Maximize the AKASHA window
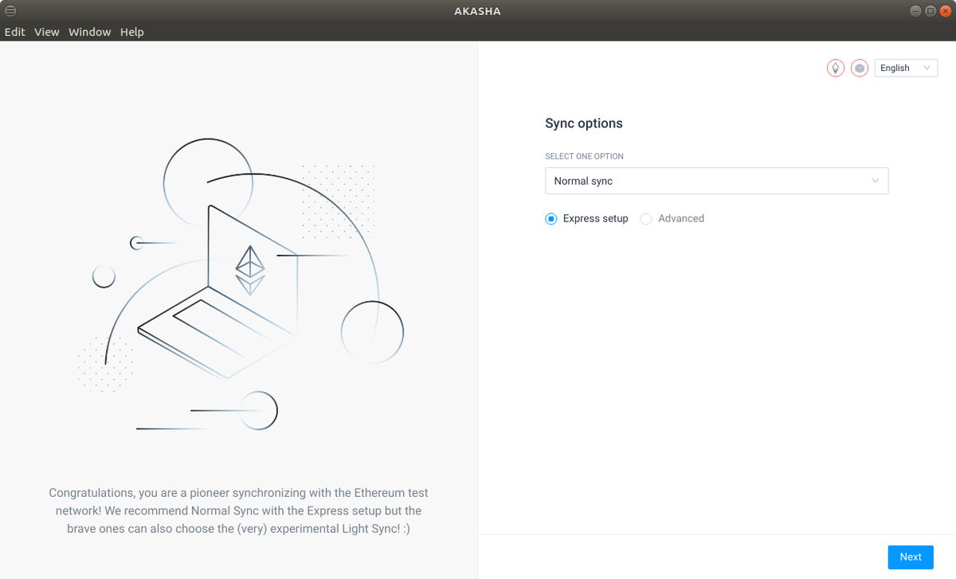Screen dimensions: 956x579 pyautogui.click(x=930, y=10)
